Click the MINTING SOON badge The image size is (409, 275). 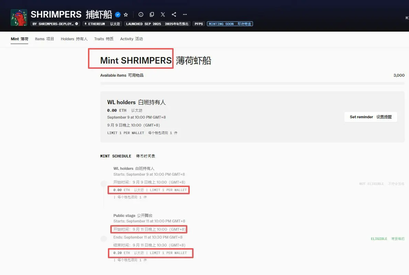click(x=230, y=24)
